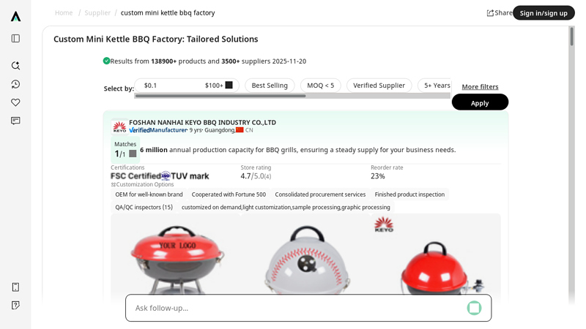Toggle the MOQ < 5 filter

tap(320, 86)
